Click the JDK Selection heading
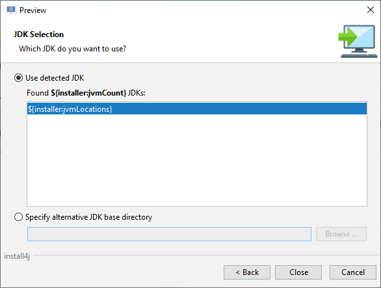 click(x=38, y=34)
